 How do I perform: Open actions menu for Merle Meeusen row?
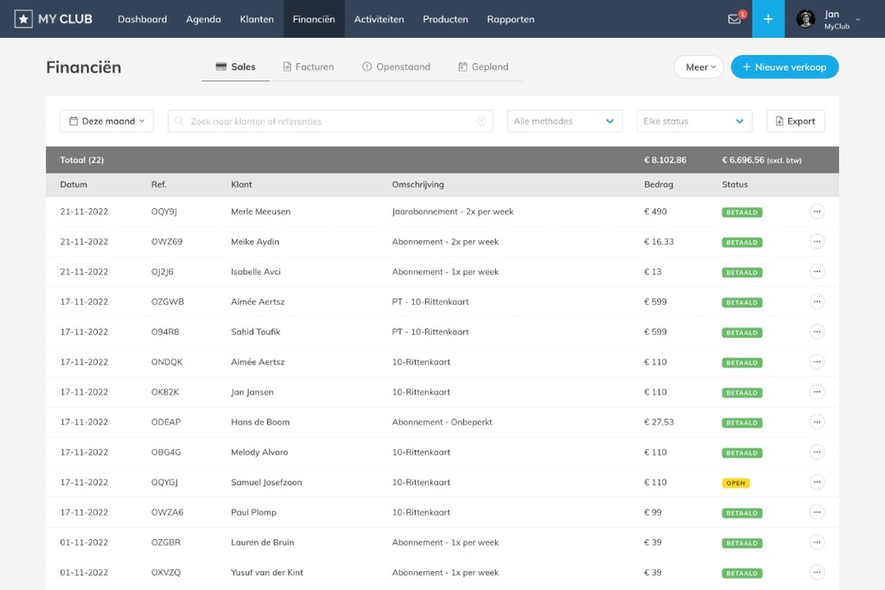click(816, 211)
